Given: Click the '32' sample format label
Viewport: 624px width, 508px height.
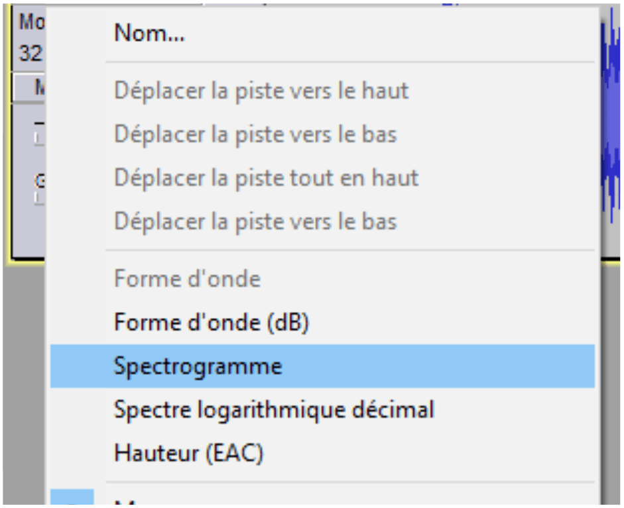Looking at the screenshot, I should pos(31,53).
